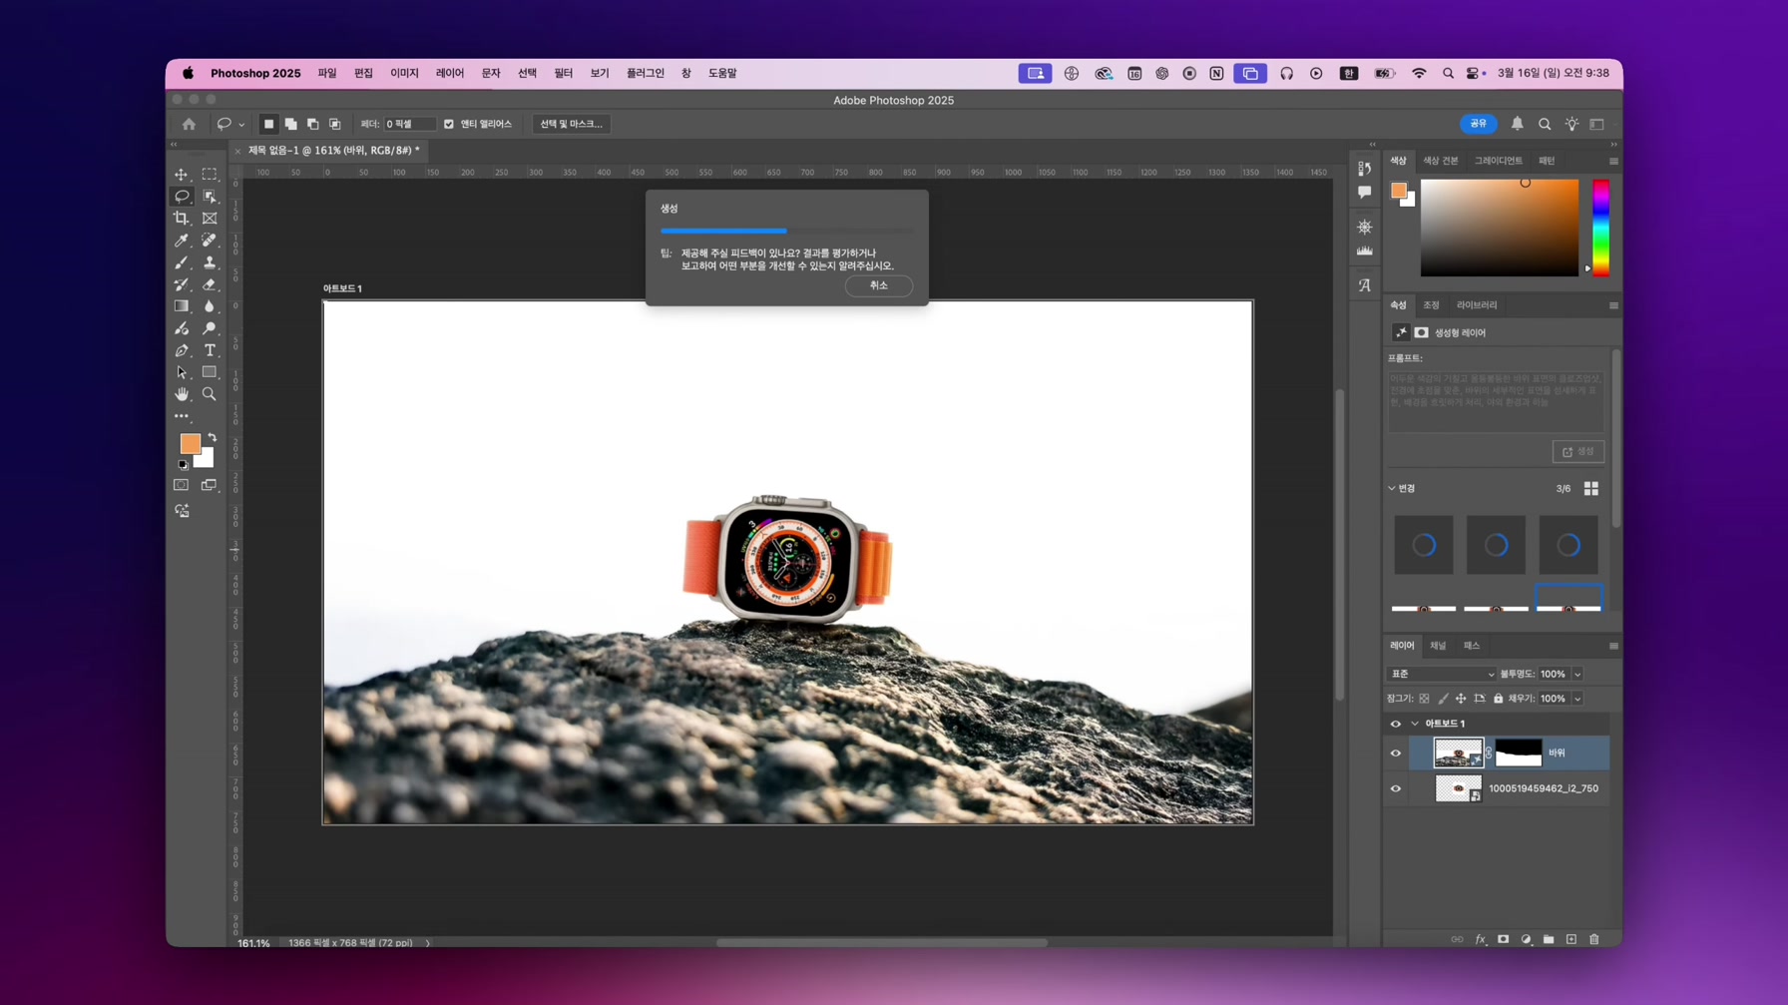Open the Edit Toolbar three-dots menu
1788x1005 pixels.
(181, 416)
